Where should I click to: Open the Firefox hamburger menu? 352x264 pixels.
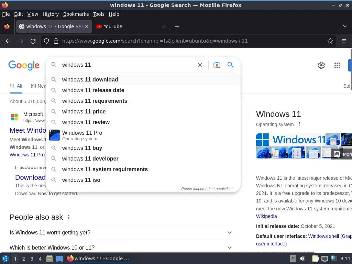click(344, 41)
